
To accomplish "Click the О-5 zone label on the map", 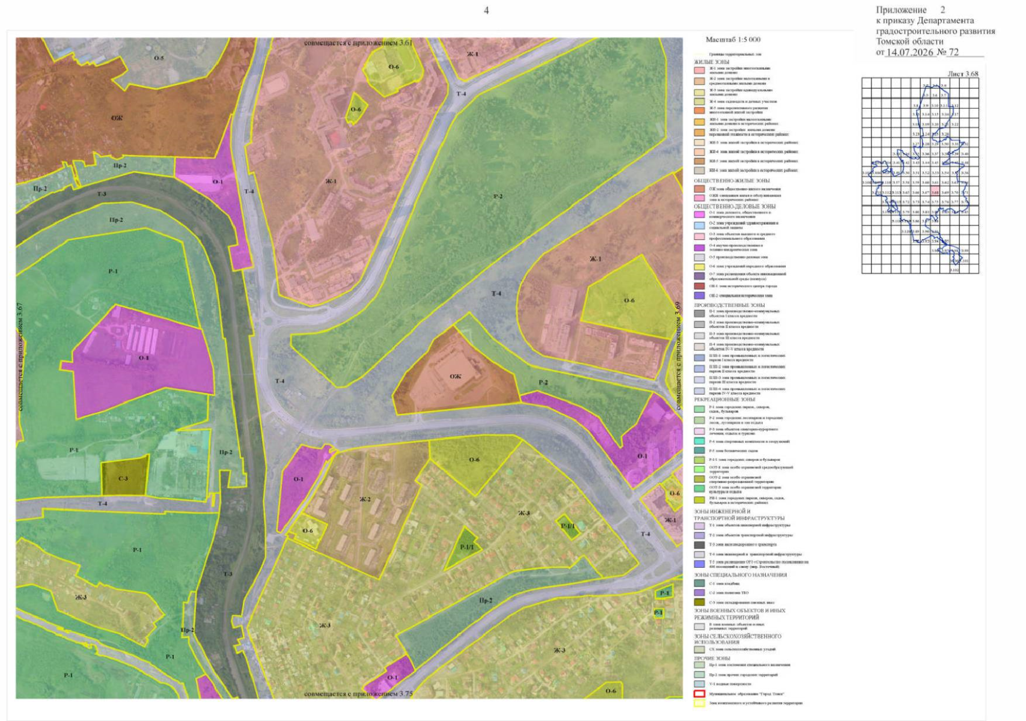I will 159,58.
